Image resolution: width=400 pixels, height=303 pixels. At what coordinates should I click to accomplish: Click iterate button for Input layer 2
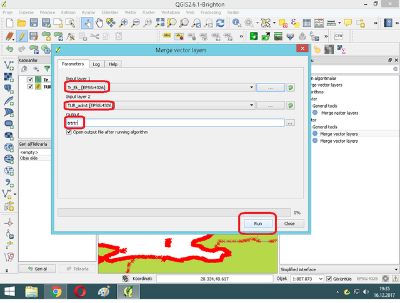tap(291, 105)
